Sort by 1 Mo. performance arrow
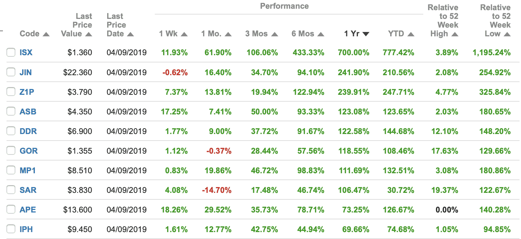 click(x=228, y=34)
